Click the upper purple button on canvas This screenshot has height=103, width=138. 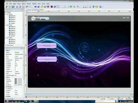coord(47,45)
